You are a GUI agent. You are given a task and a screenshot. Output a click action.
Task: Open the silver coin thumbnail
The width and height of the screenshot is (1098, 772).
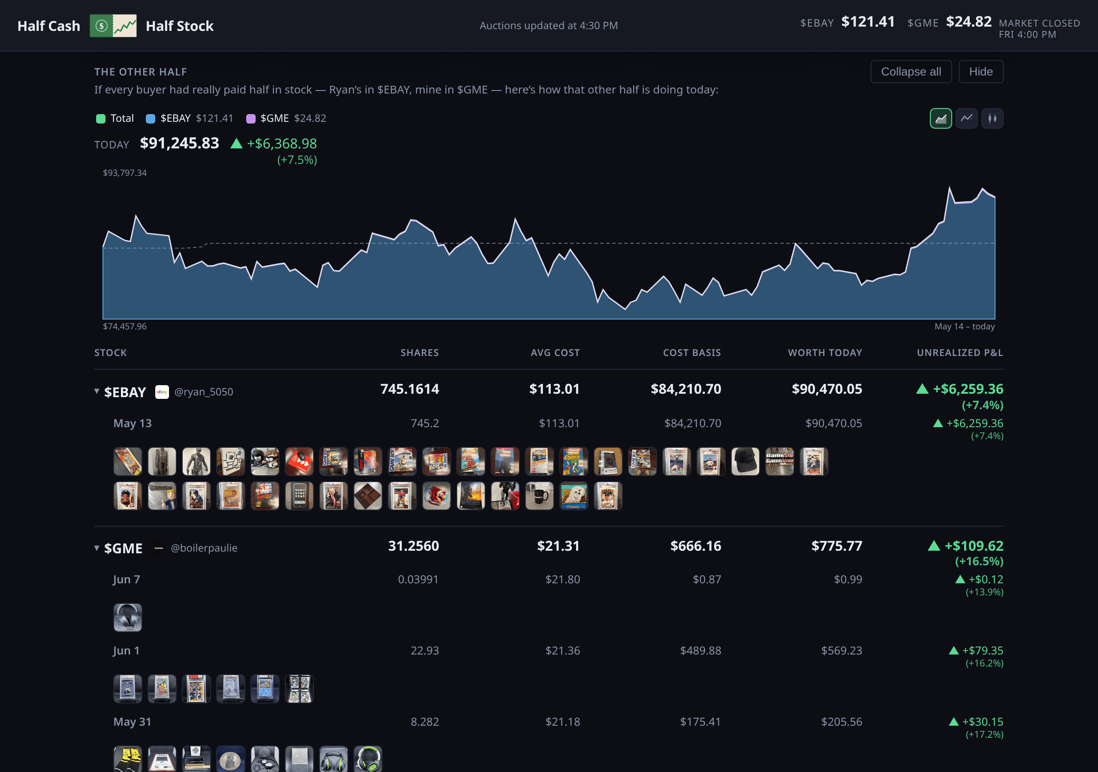tap(230, 759)
